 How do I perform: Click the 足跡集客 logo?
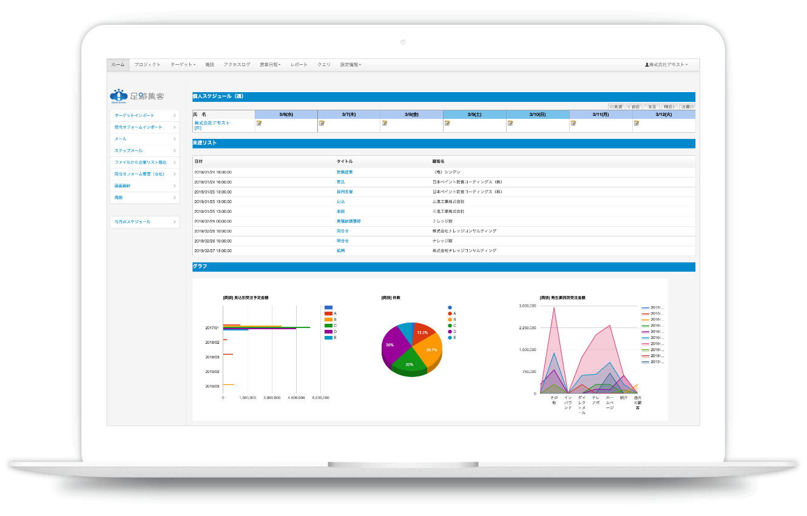tap(137, 96)
